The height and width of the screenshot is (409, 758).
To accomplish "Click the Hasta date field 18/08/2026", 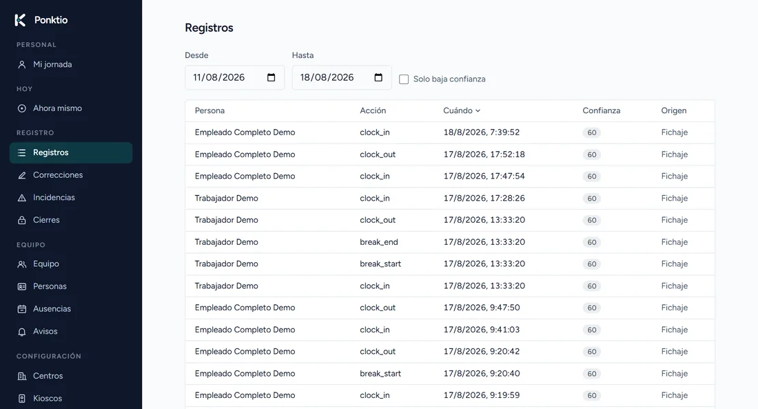I will [x=342, y=77].
